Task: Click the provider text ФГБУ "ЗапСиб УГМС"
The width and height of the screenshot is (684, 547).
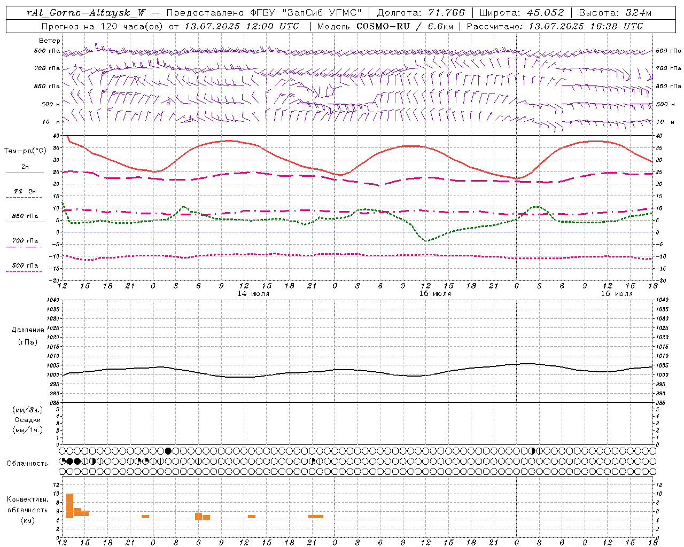Action: click(306, 13)
